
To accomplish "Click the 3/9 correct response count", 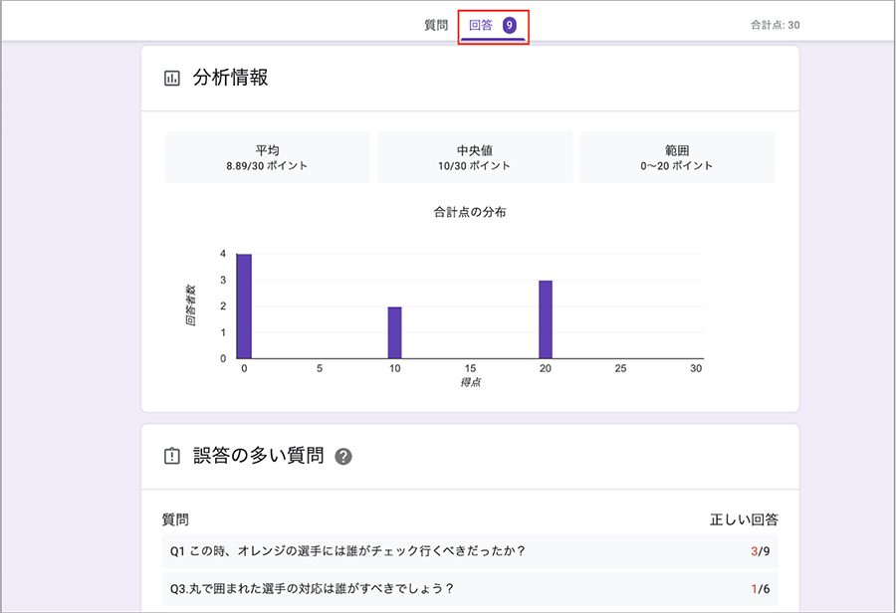I will pyautogui.click(x=760, y=550).
